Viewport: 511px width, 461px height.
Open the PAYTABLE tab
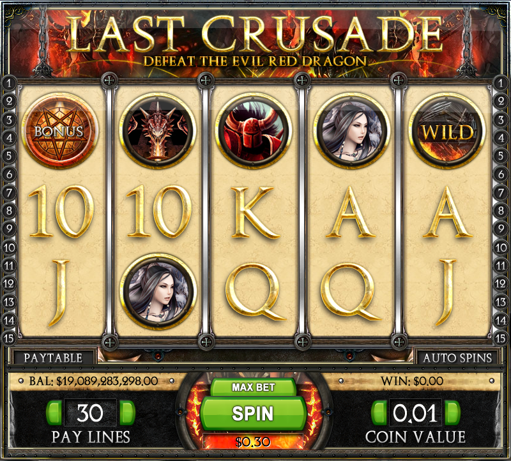[x=53, y=358]
